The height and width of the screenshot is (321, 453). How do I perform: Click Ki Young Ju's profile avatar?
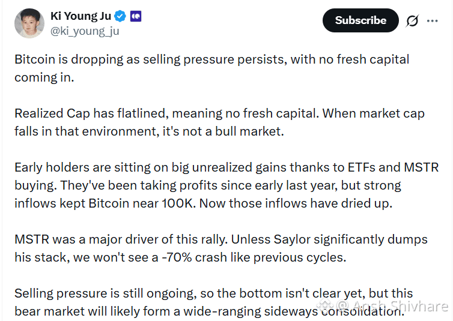pos(28,23)
